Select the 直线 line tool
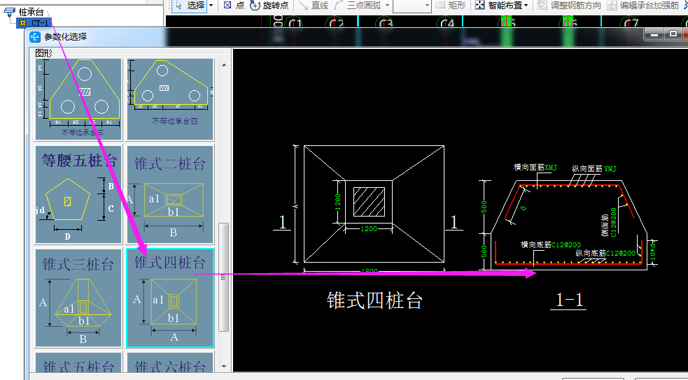Viewport: 688px width, 380px height. pos(314,6)
